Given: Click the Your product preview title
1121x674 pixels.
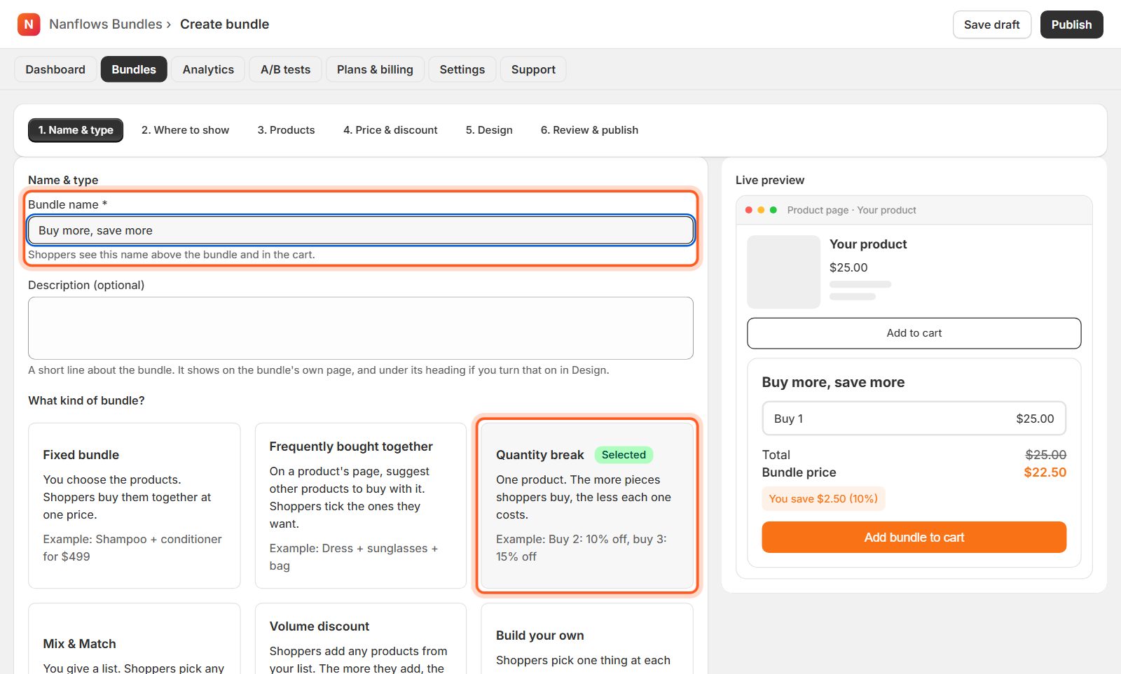Looking at the screenshot, I should [868, 244].
